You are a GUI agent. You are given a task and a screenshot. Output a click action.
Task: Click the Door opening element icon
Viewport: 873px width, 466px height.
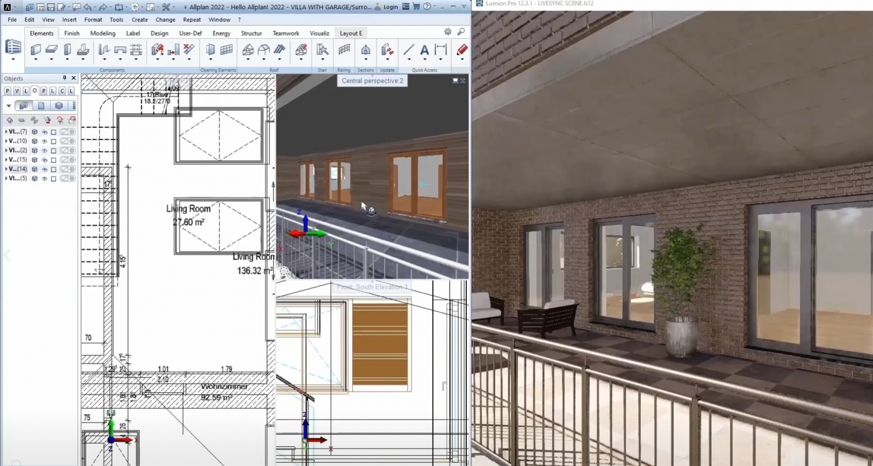click(x=211, y=50)
